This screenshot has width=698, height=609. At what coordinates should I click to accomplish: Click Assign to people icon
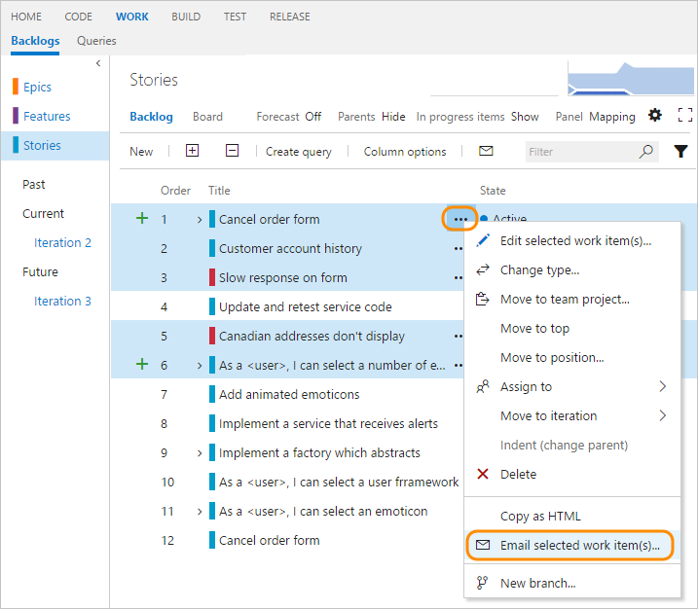click(x=483, y=386)
